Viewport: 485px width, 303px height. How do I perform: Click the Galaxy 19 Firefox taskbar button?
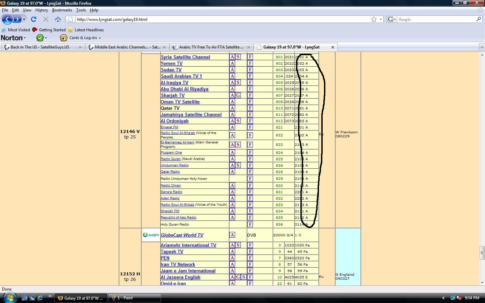[81, 298]
